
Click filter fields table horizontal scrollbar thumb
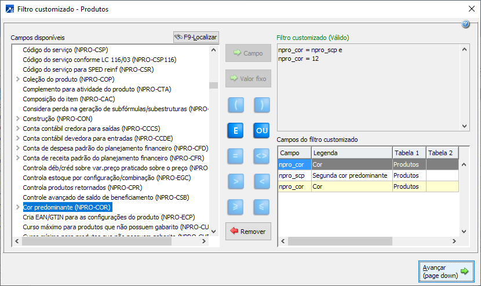340,241
